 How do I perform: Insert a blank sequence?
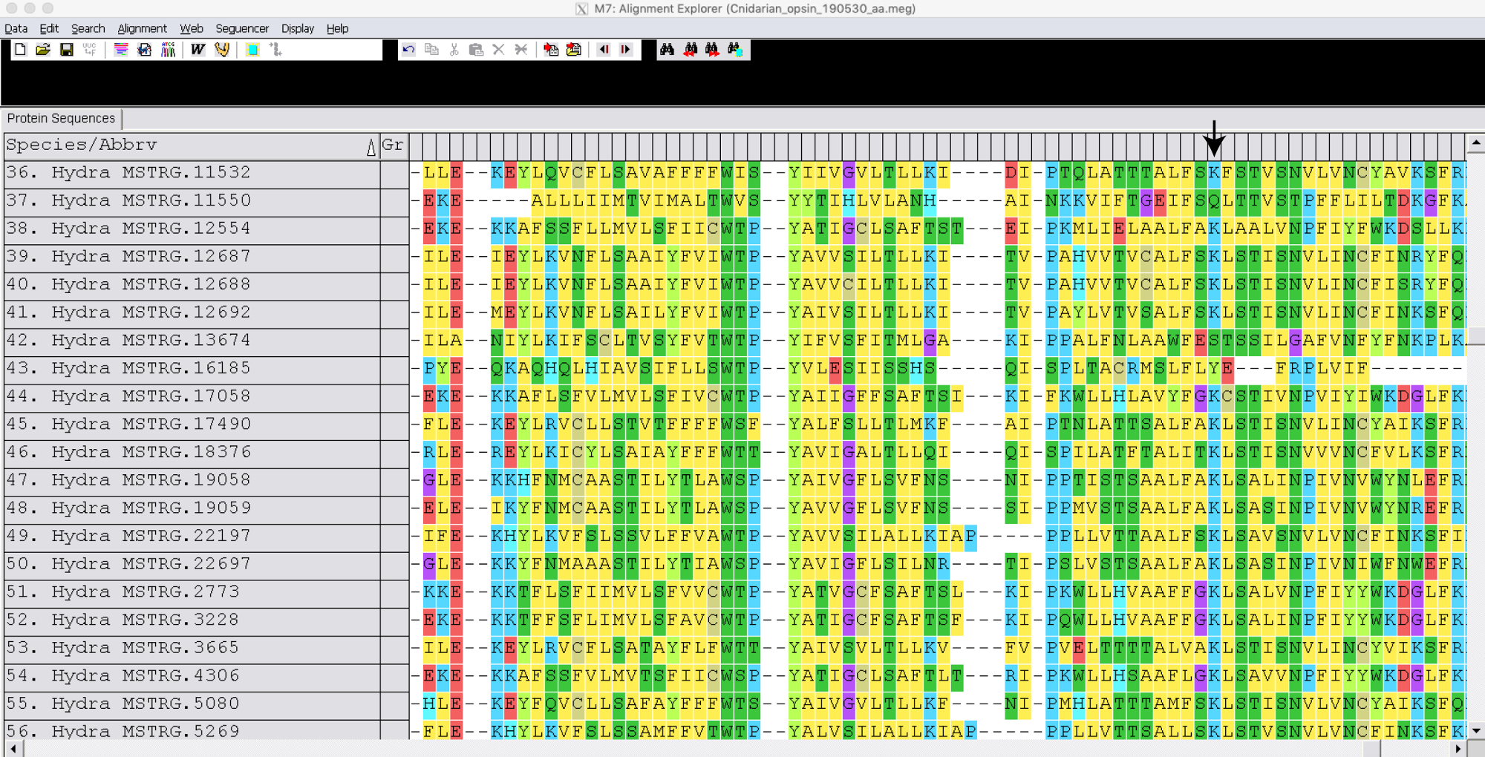[551, 50]
